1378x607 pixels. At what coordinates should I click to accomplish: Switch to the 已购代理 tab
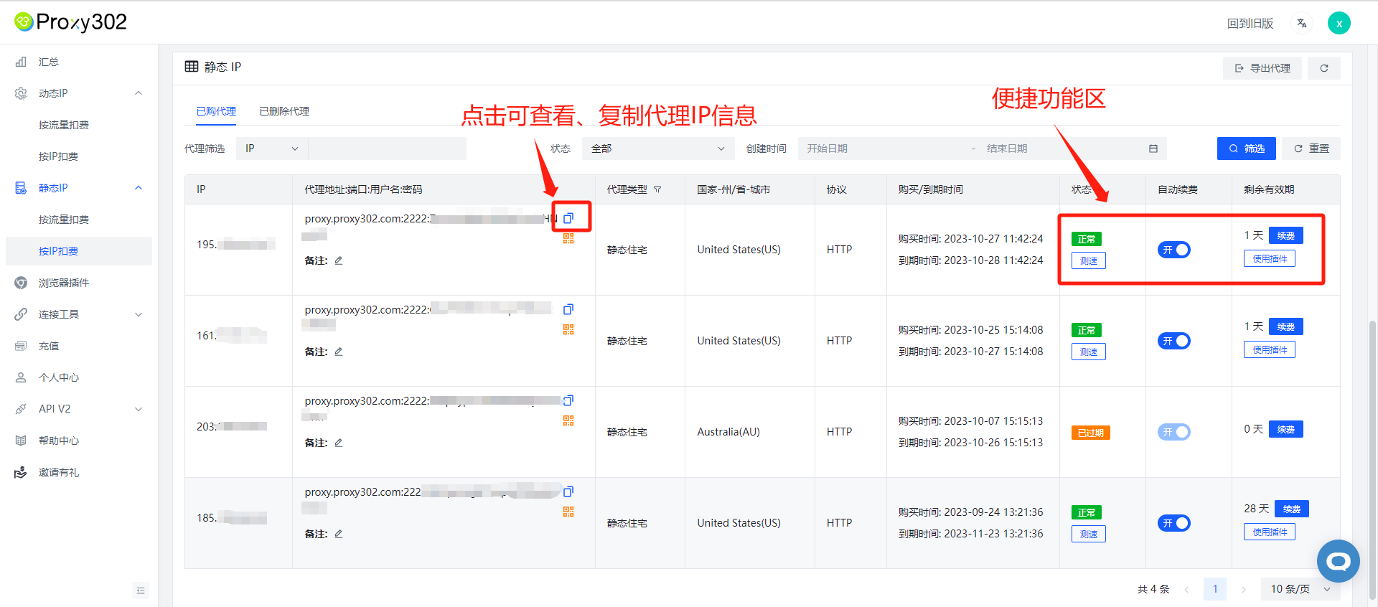tap(216, 111)
